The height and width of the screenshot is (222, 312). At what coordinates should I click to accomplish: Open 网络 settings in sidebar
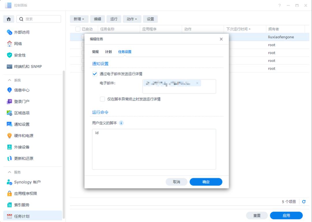point(33,44)
